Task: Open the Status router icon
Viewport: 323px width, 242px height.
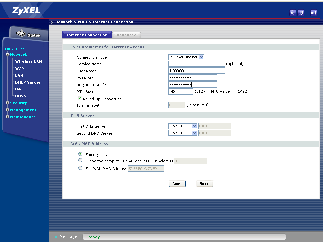Action: (x=21, y=33)
